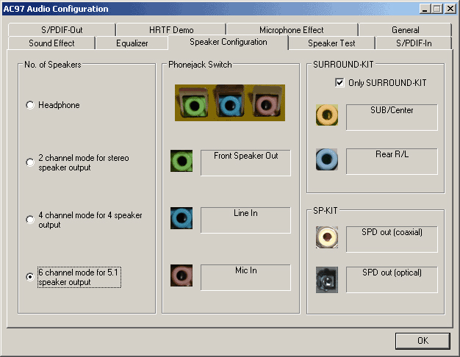
Task: Select the Speaker Configuration tab
Action: coord(229,42)
